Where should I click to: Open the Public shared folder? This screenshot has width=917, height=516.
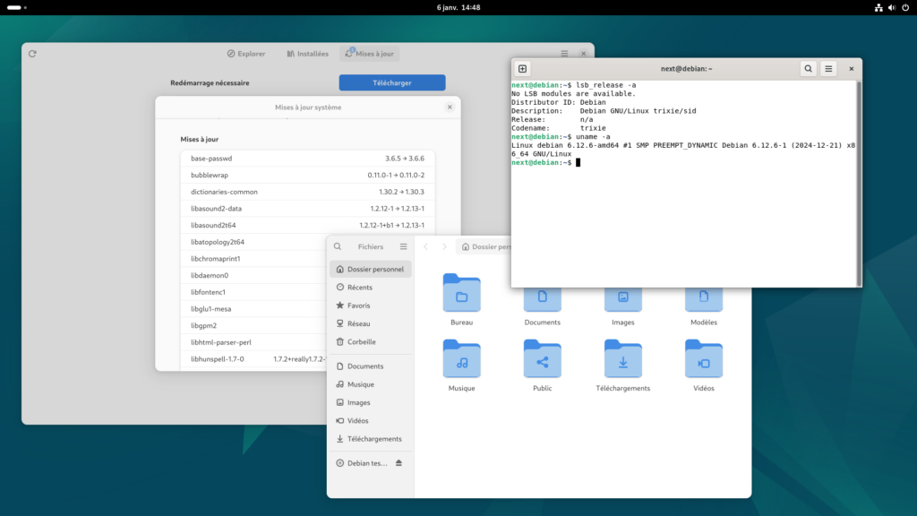pyautogui.click(x=542, y=358)
